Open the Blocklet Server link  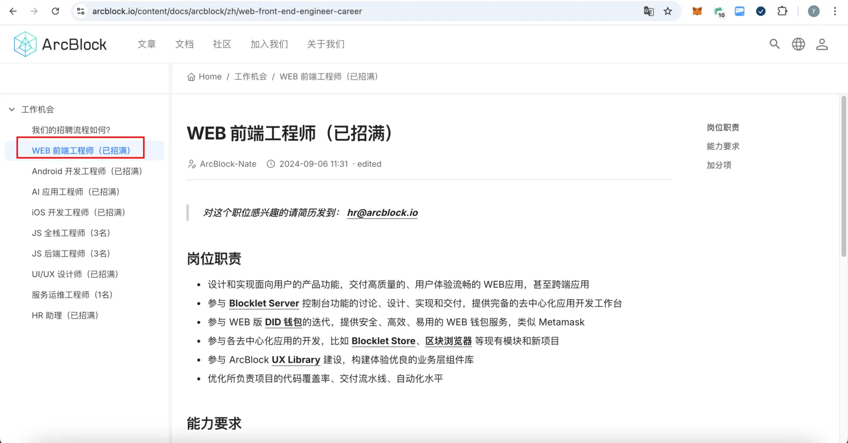pos(264,303)
